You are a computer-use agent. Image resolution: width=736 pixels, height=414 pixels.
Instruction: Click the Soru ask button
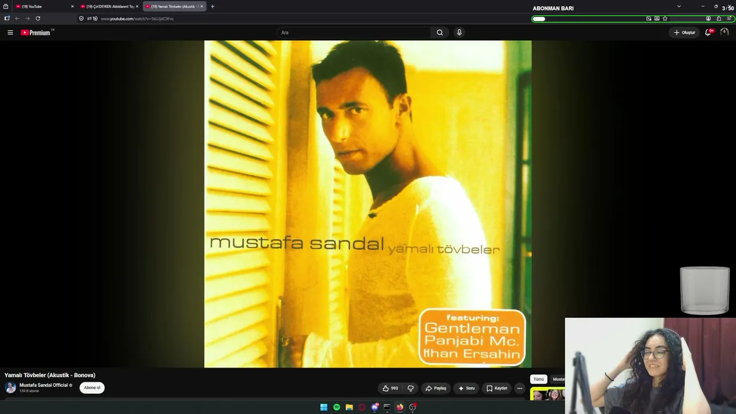pyautogui.click(x=466, y=388)
